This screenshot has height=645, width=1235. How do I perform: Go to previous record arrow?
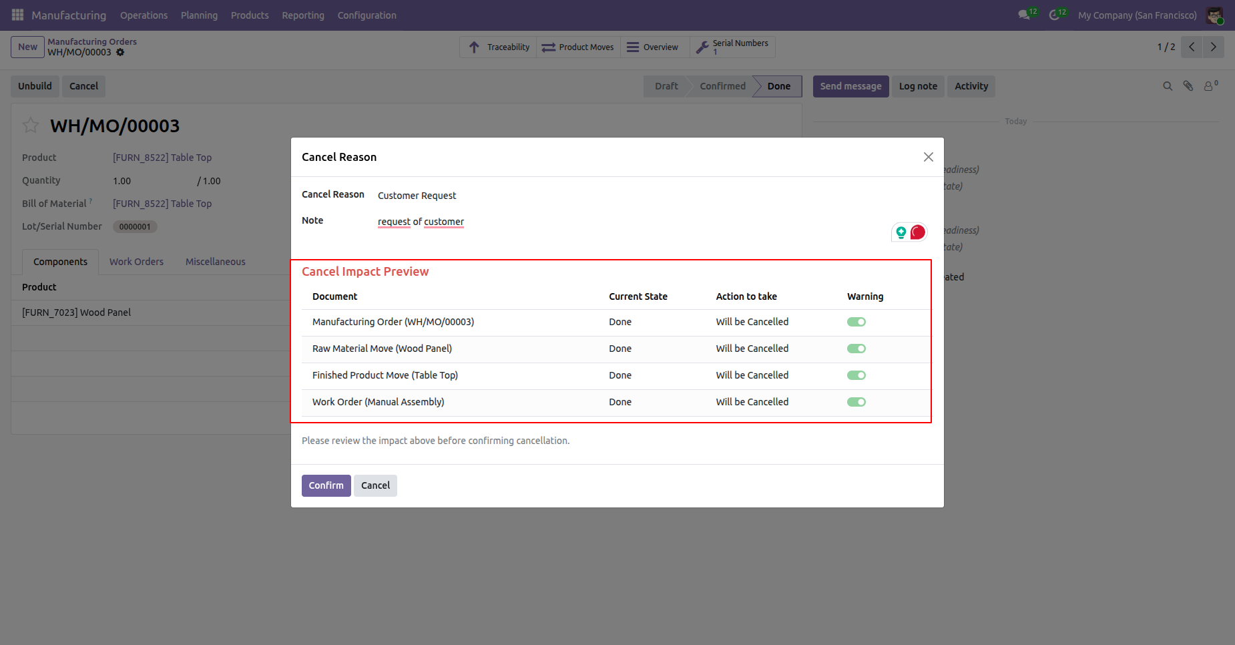(x=1192, y=47)
